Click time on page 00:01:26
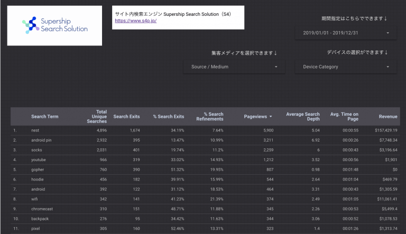This screenshot has width=406, height=234. point(350,229)
